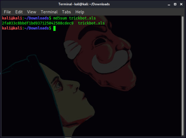Open the Help menu
Screen dimensions: 186x138
(x=80, y=12)
